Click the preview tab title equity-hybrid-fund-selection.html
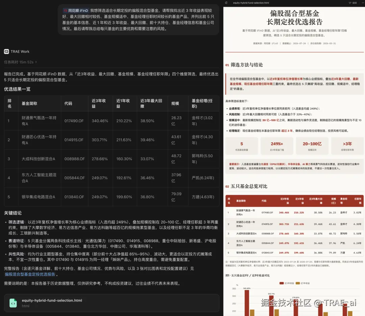Image resolution: width=365 pixels, height=316 pixels. coord(251,3)
